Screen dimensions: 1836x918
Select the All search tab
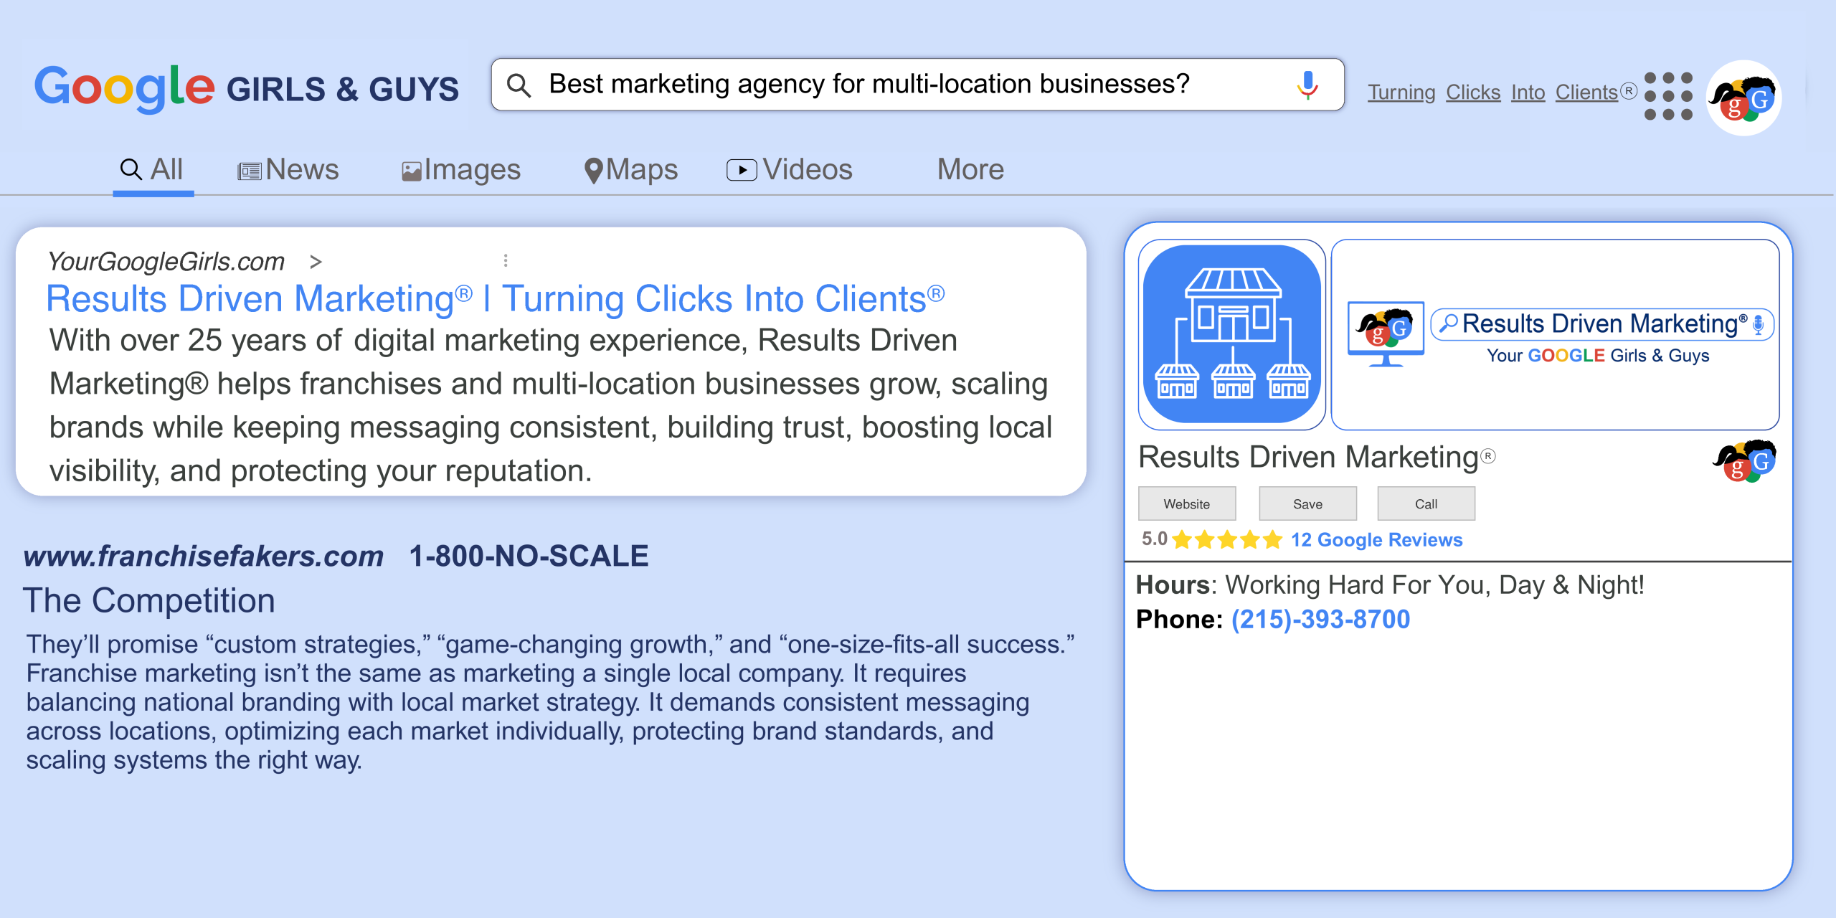(152, 170)
